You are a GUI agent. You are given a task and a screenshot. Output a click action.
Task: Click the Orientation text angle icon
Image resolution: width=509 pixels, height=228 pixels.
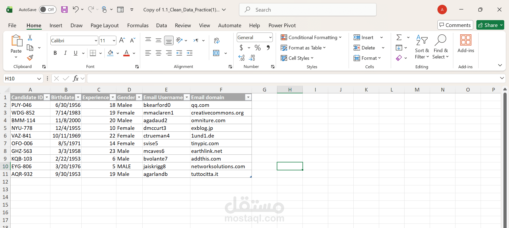[179, 40]
